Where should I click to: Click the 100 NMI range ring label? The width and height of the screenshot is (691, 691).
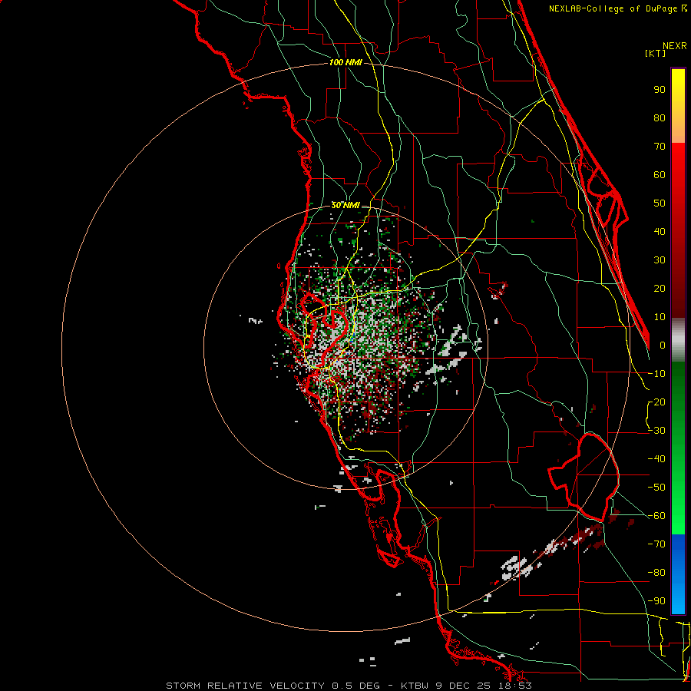(x=345, y=63)
